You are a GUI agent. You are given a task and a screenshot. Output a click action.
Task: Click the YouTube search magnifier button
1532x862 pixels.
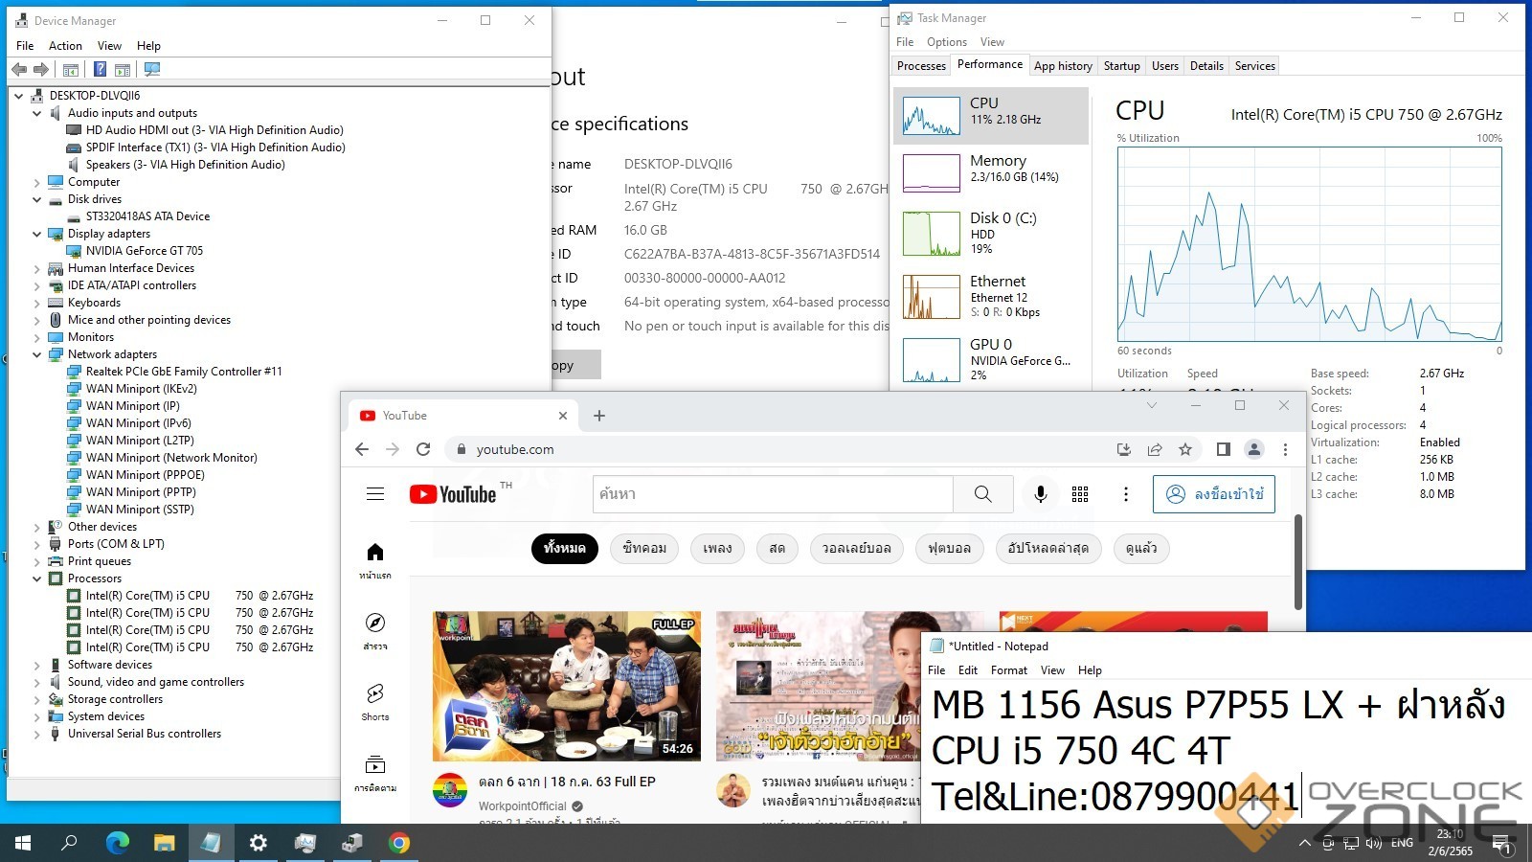coord(982,494)
